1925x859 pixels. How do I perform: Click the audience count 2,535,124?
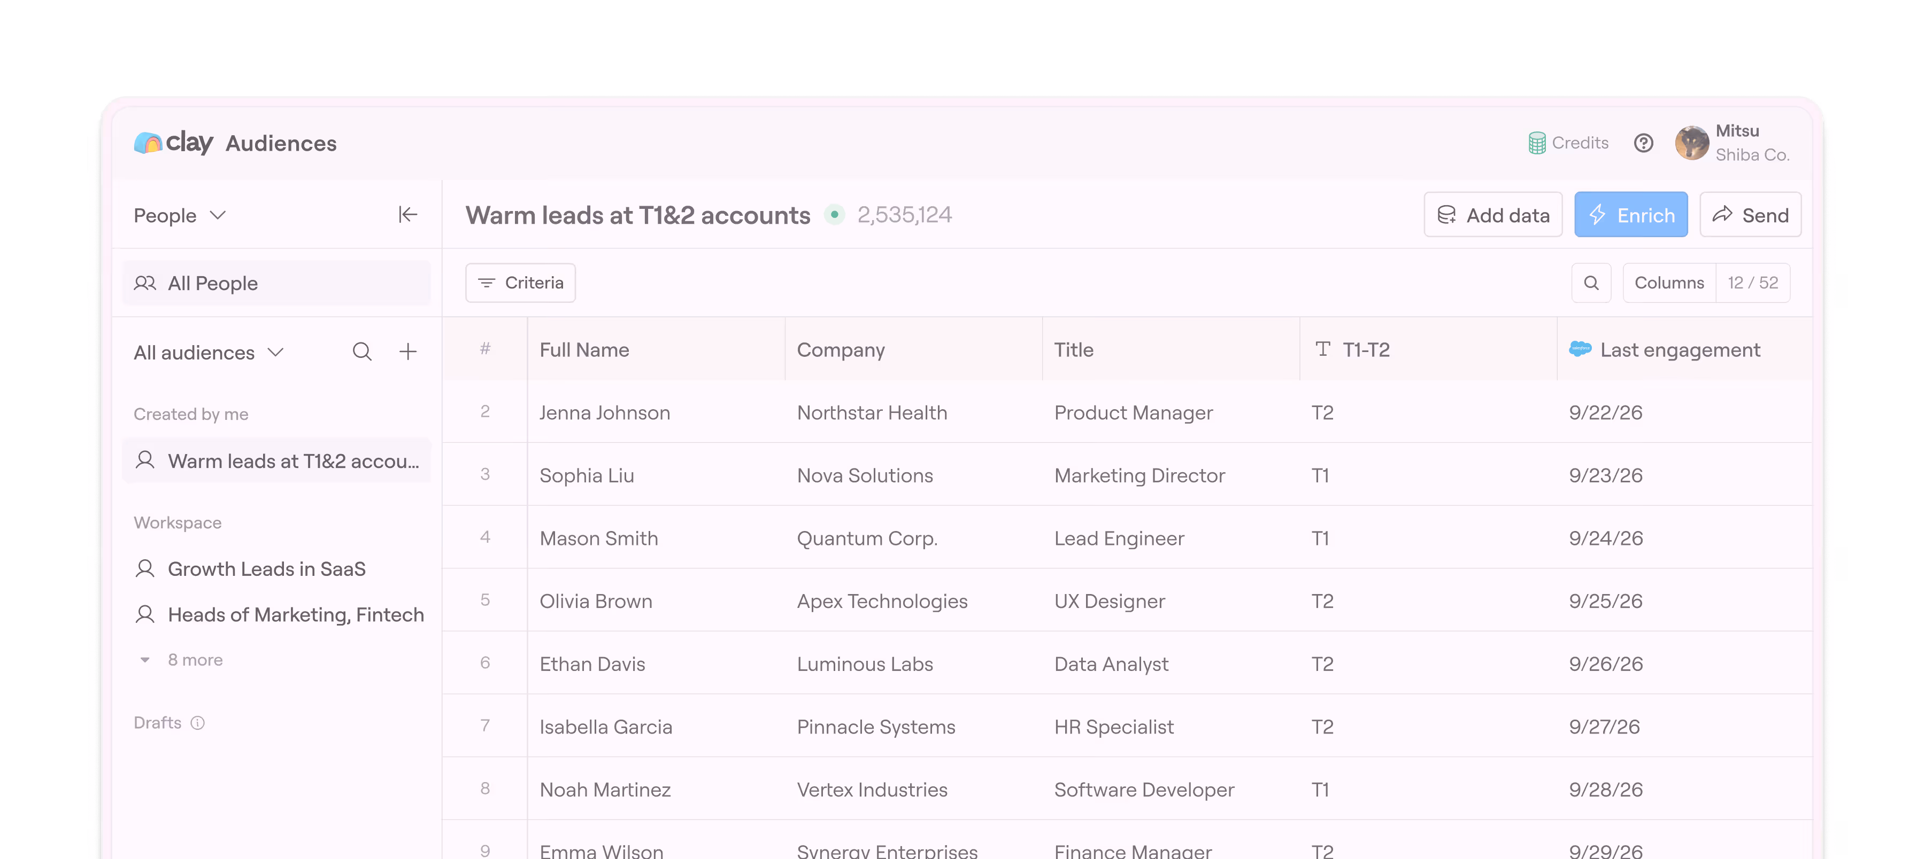tap(904, 215)
